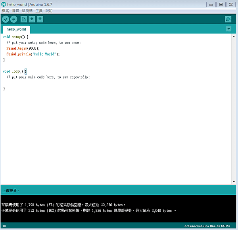Open the Serial Monitor magnifier icon
This screenshot has width=238, height=230.
pyautogui.click(x=228, y=19)
